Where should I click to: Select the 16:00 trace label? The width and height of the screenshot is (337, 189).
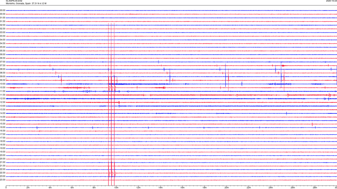tap(2, 127)
